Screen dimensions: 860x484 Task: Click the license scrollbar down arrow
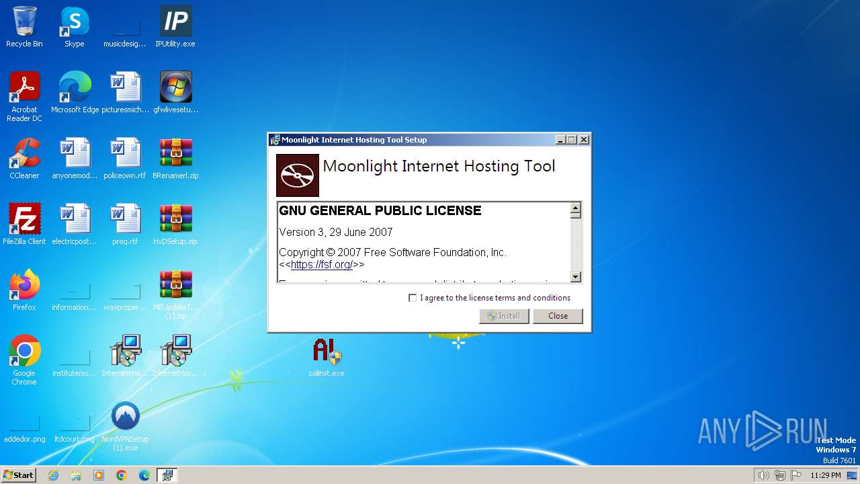(x=575, y=276)
